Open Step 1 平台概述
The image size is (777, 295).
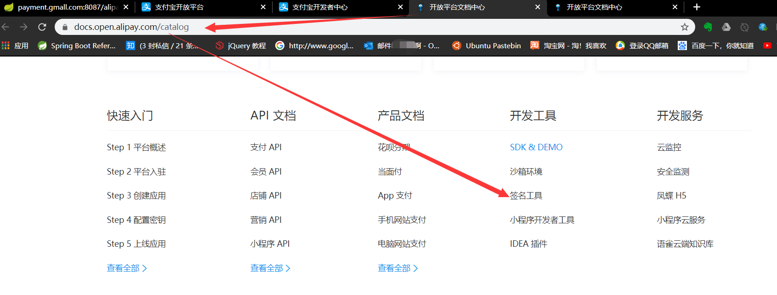click(x=136, y=147)
